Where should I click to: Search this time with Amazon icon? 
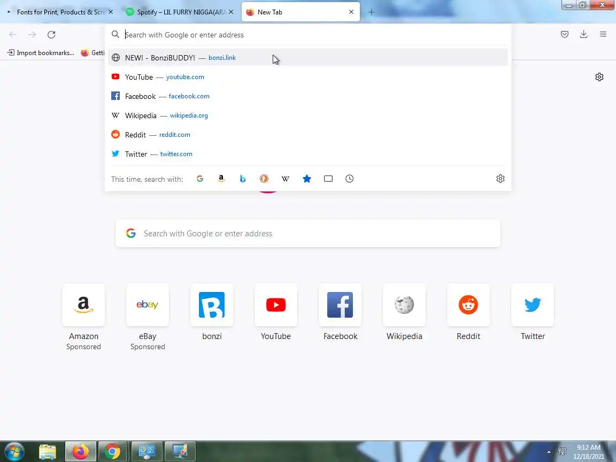(x=221, y=179)
